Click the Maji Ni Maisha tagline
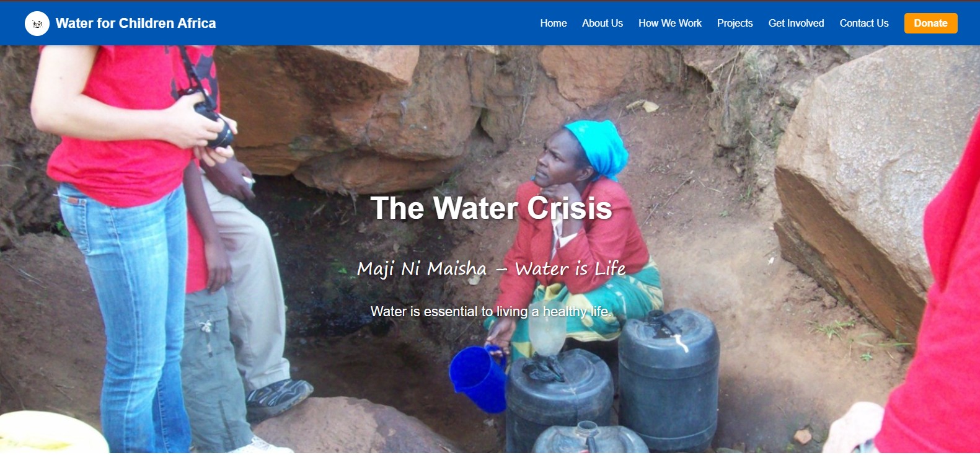Image resolution: width=980 pixels, height=455 pixels. (x=491, y=268)
